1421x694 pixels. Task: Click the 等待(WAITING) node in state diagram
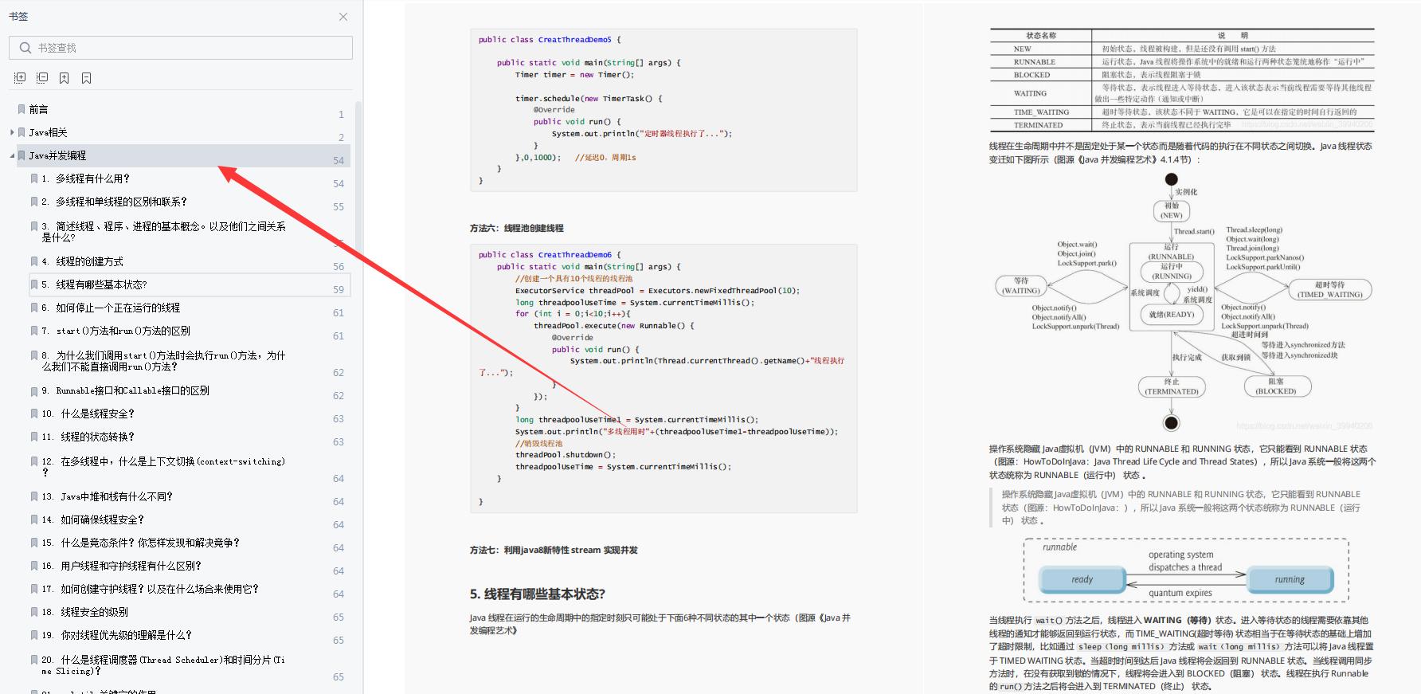pos(1021,286)
